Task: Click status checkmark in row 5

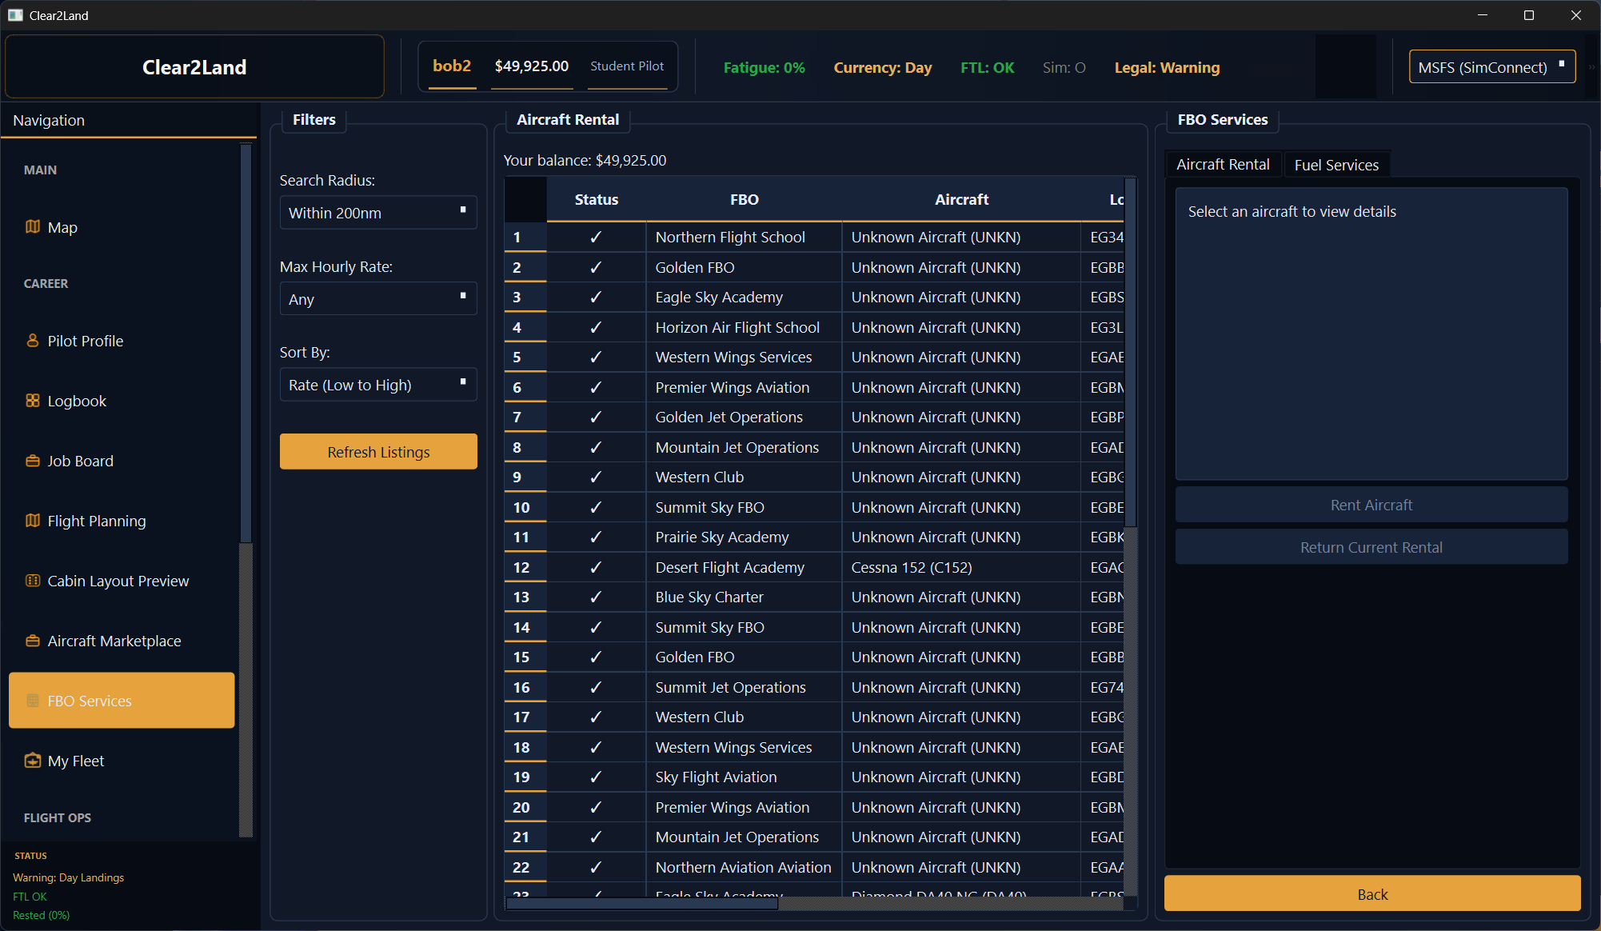Action: 596,358
